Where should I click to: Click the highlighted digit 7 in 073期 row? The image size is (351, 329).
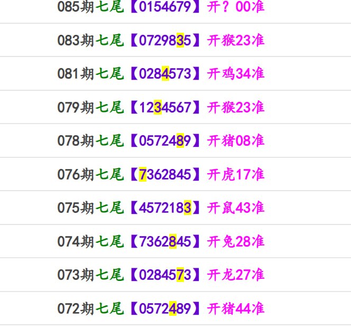180,275
